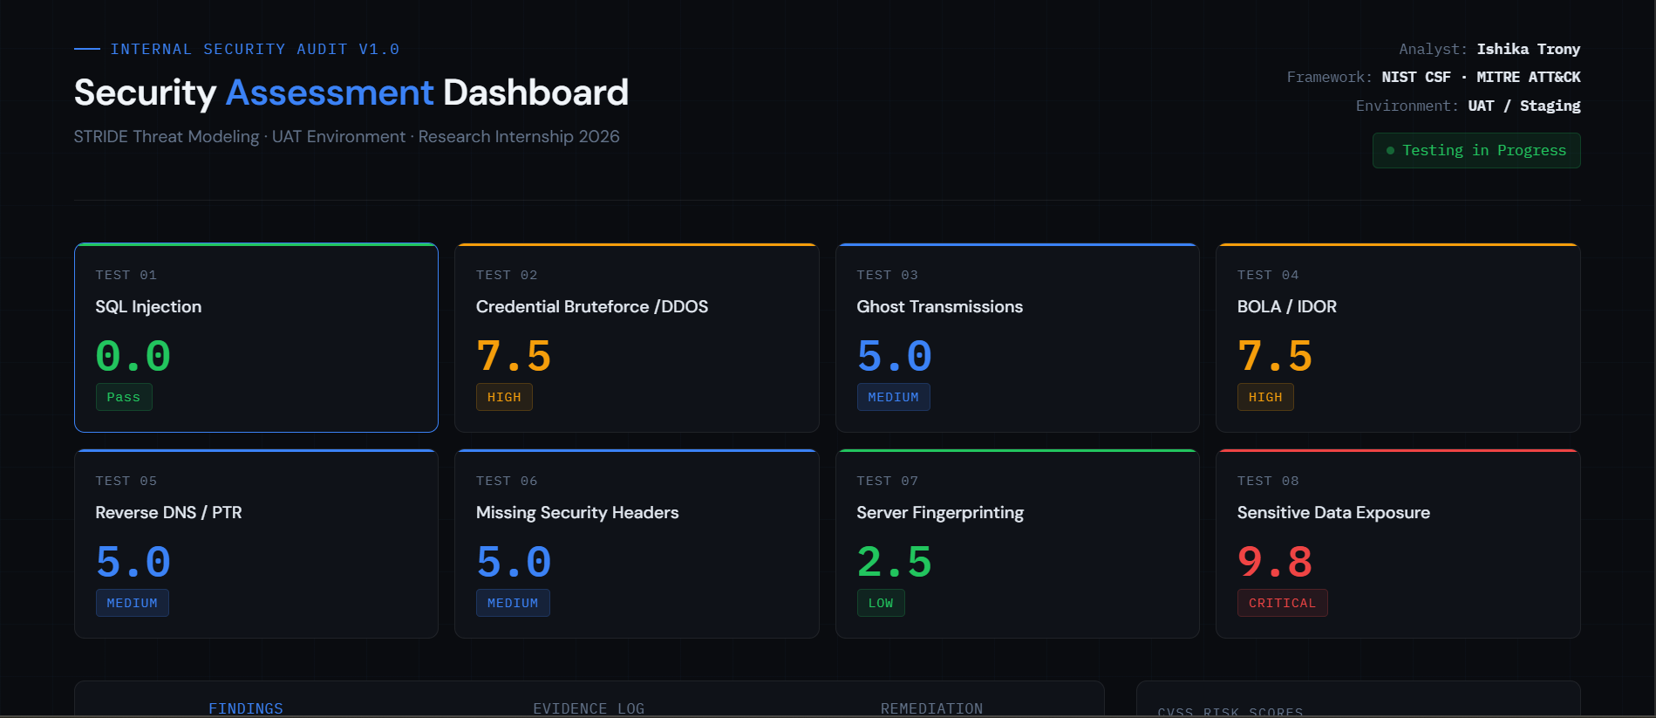Open the SQL Injection test card
Screen dimensions: 1656x718
[x=256, y=338]
